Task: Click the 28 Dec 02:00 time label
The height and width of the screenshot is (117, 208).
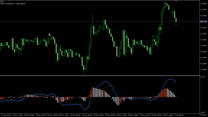Action: pos(41,115)
